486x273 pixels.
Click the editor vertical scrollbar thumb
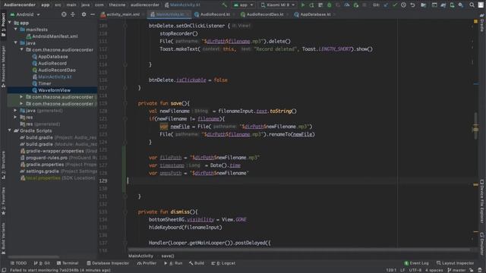[476, 125]
